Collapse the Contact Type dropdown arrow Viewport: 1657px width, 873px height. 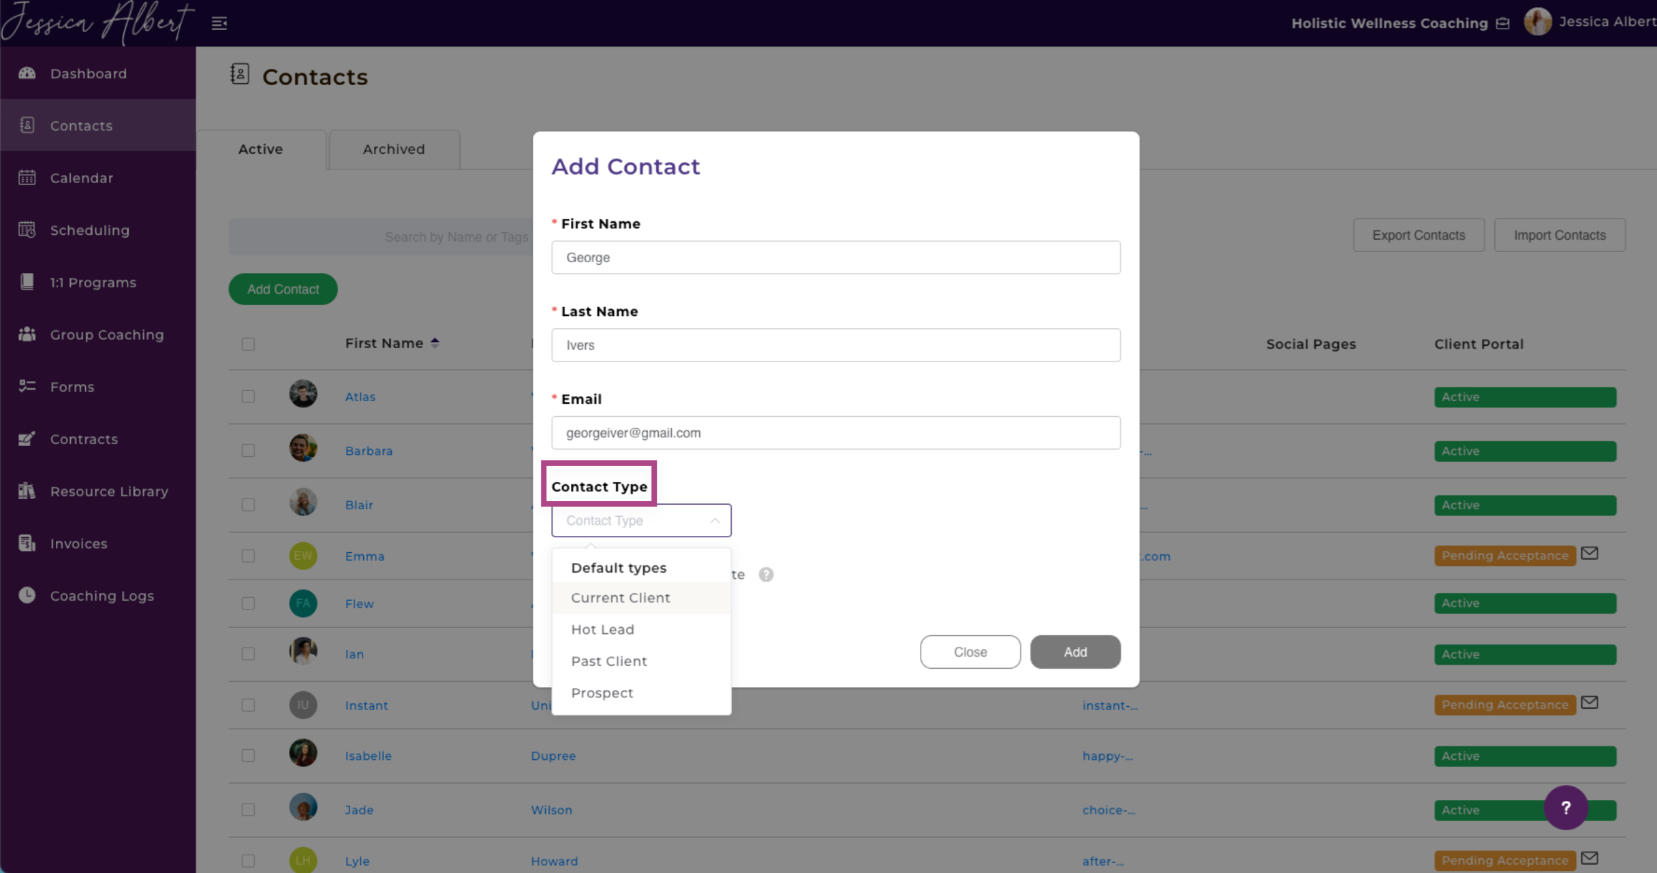pyautogui.click(x=714, y=521)
